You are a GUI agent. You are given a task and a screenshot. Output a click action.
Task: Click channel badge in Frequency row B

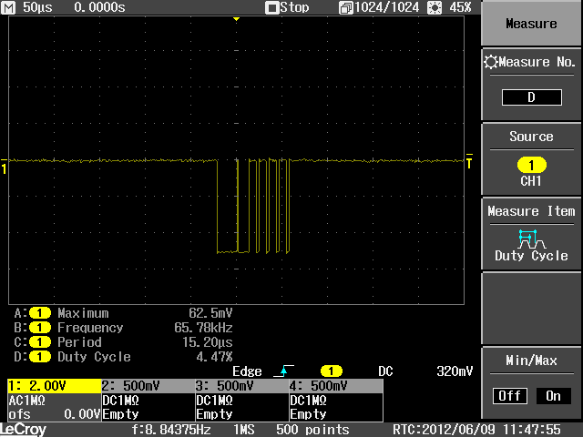40,328
